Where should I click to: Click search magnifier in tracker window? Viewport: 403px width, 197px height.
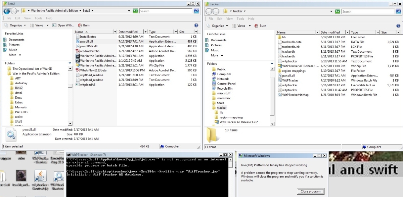tap(399, 11)
